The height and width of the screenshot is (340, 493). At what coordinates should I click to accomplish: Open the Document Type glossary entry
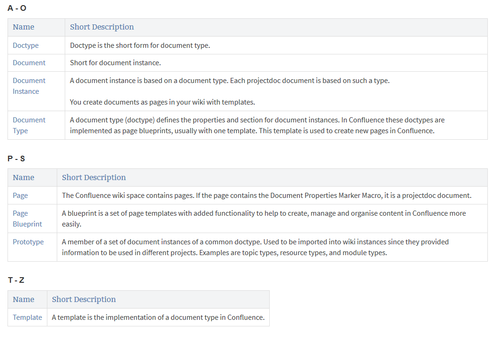click(29, 125)
